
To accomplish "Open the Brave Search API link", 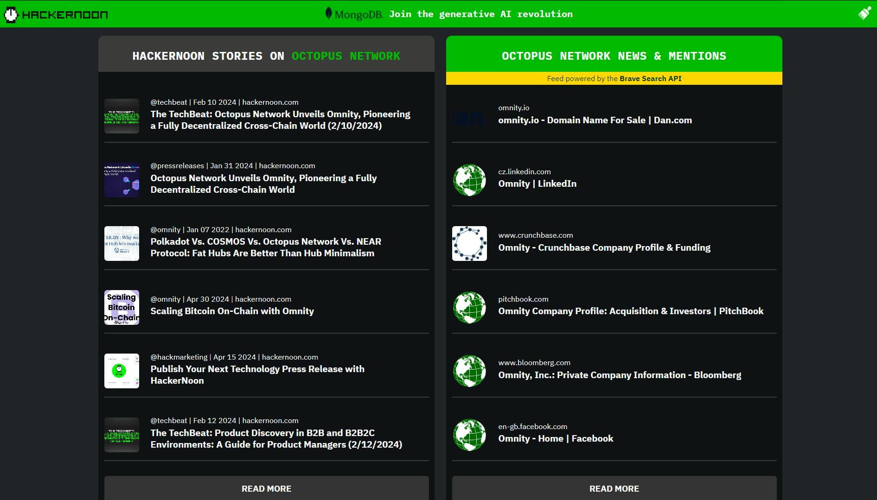I will tap(650, 79).
